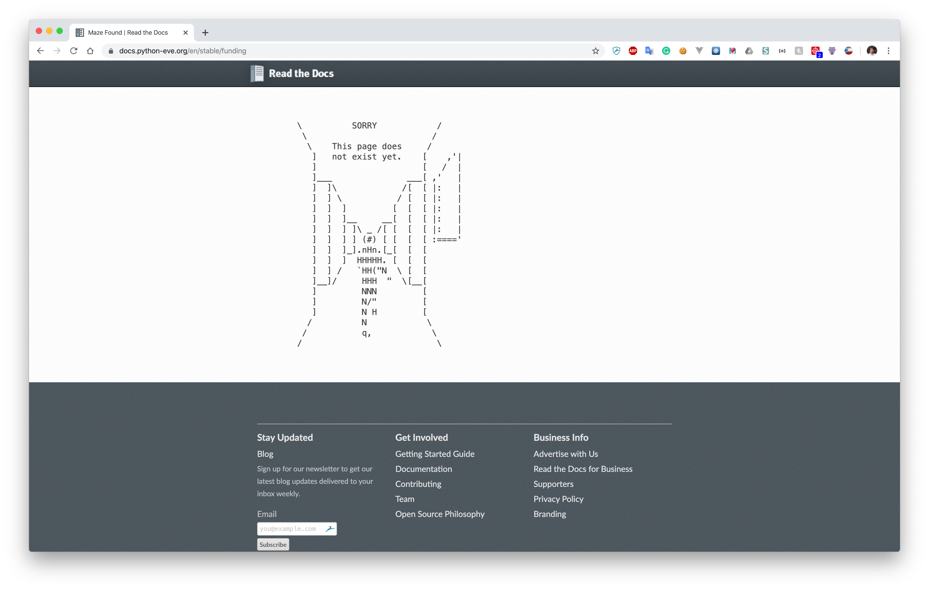Open the Branding link

(550, 514)
